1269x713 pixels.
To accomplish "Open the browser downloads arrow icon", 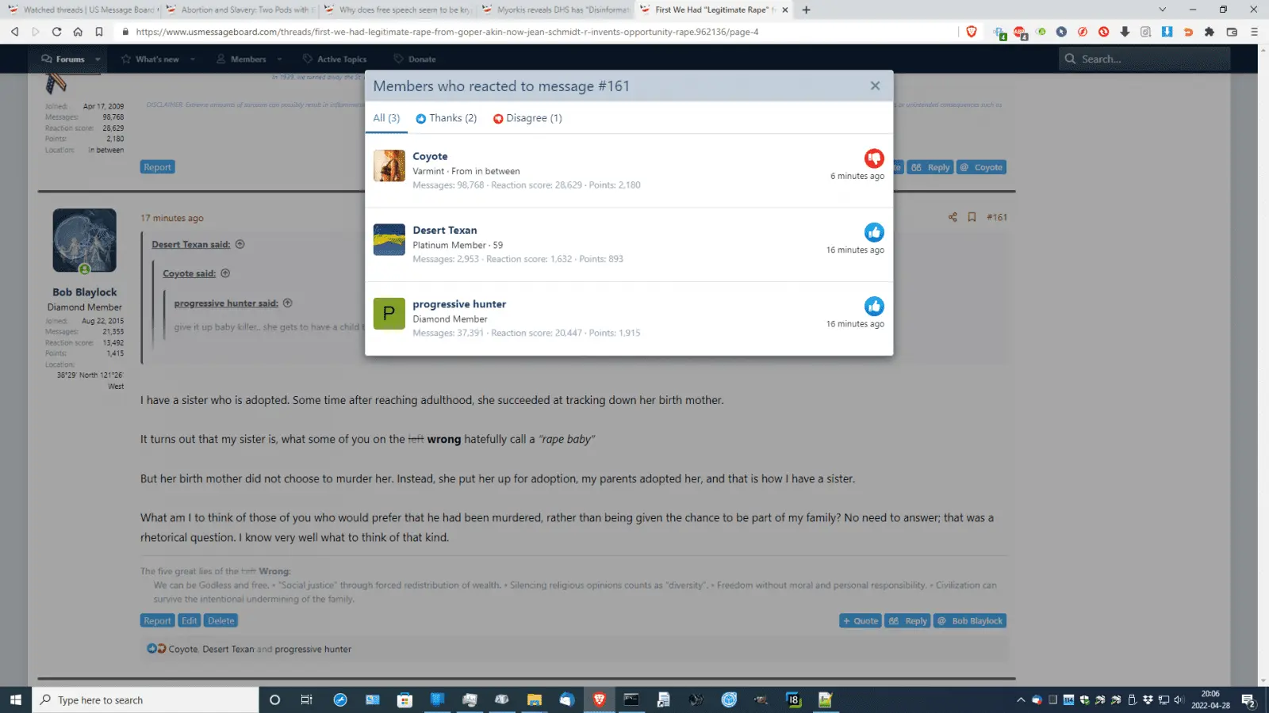I will click(1125, 32).
